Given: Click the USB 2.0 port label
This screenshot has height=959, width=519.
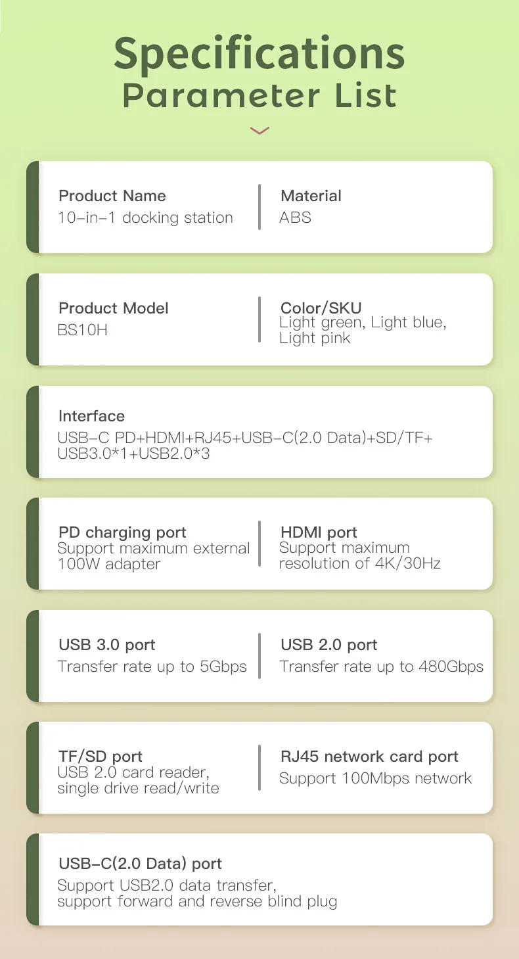Looking at the screenshot, I should click(x=329, y=645).
